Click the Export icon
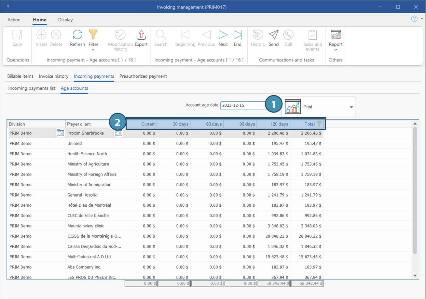The height and width of the screenshot is (299, 426). [x=141, y=35]
